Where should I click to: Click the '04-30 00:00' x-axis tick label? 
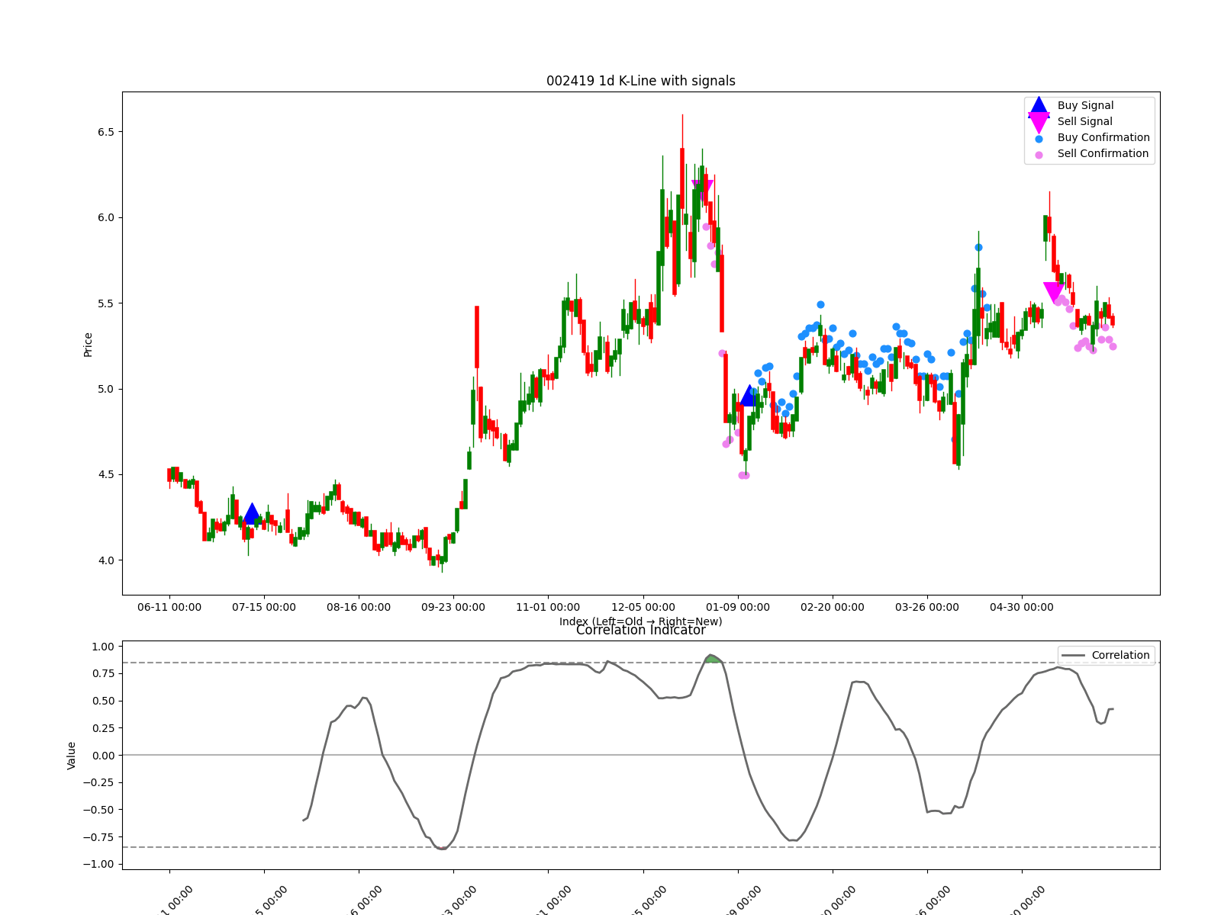(x=1022, y=607)
